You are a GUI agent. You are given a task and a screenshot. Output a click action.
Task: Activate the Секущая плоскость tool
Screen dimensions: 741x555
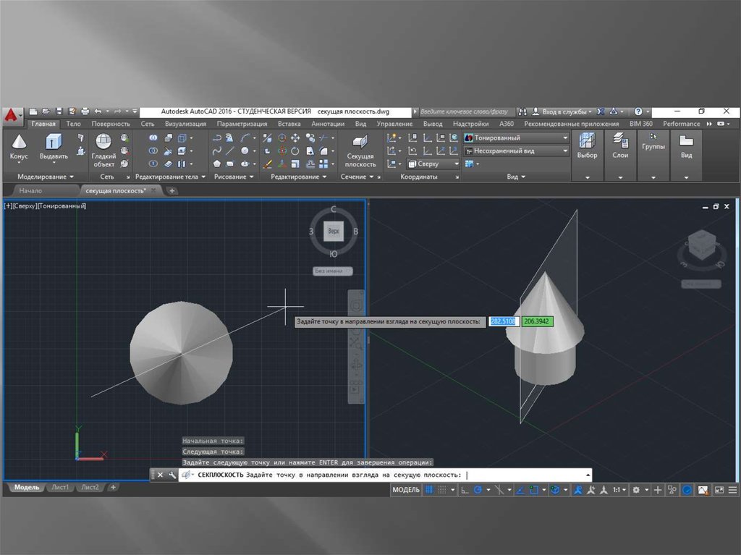[x=360, y=149]
